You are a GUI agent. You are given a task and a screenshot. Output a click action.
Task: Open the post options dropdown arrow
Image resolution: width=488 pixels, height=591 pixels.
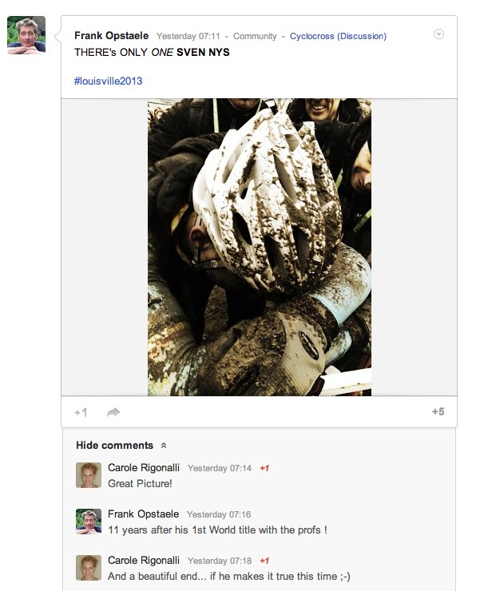[438, 34]
